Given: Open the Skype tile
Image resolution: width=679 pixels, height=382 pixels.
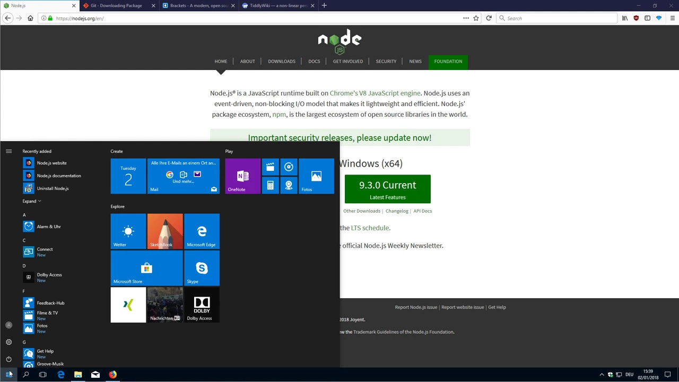Looking at the screenshot, I should point(202,268).
